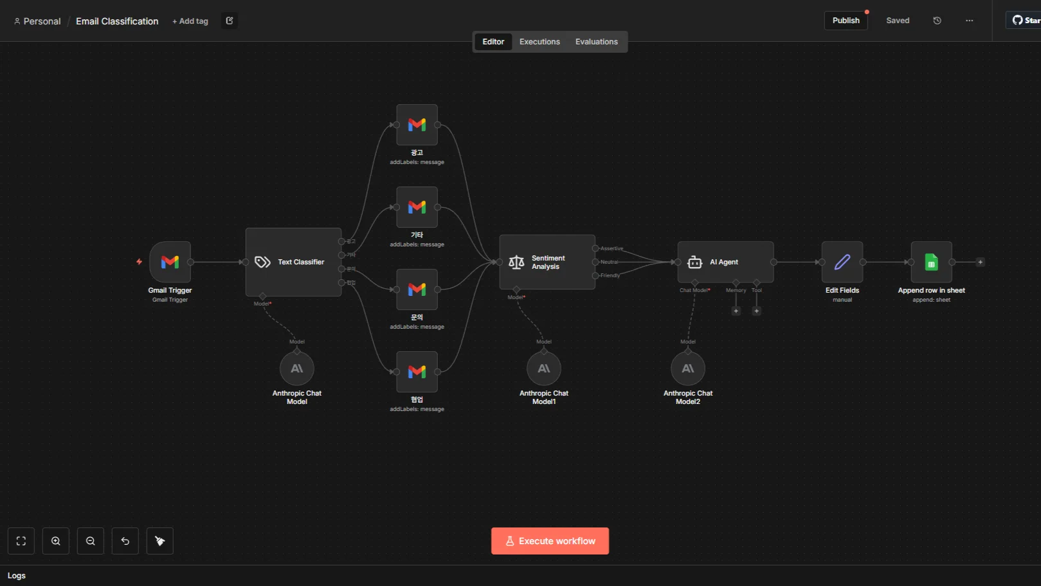Select the Gmail node labeled 기타
The image size is (1041, 586).
point(417,207)
